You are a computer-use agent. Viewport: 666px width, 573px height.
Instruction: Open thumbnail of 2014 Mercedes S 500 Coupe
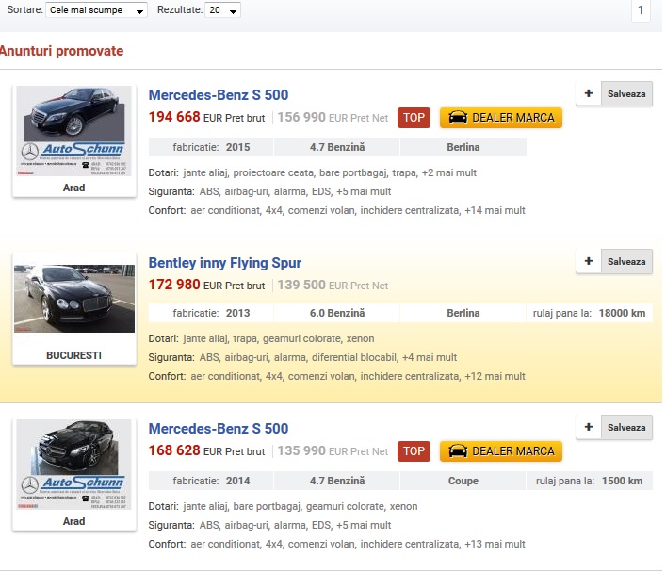pos(73,465)
